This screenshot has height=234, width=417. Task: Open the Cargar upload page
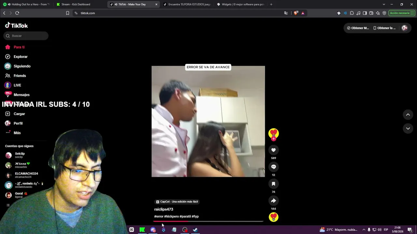tap(19, 114)
